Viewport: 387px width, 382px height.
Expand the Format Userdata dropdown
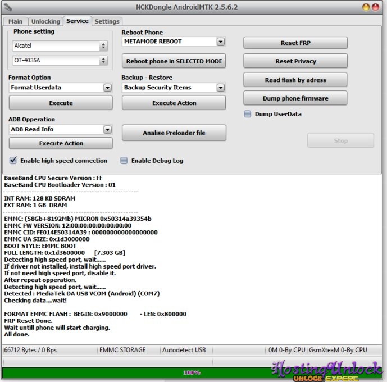(x=108, y=88)
